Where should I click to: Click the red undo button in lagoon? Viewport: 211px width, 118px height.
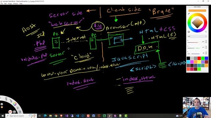coord(10,112)
